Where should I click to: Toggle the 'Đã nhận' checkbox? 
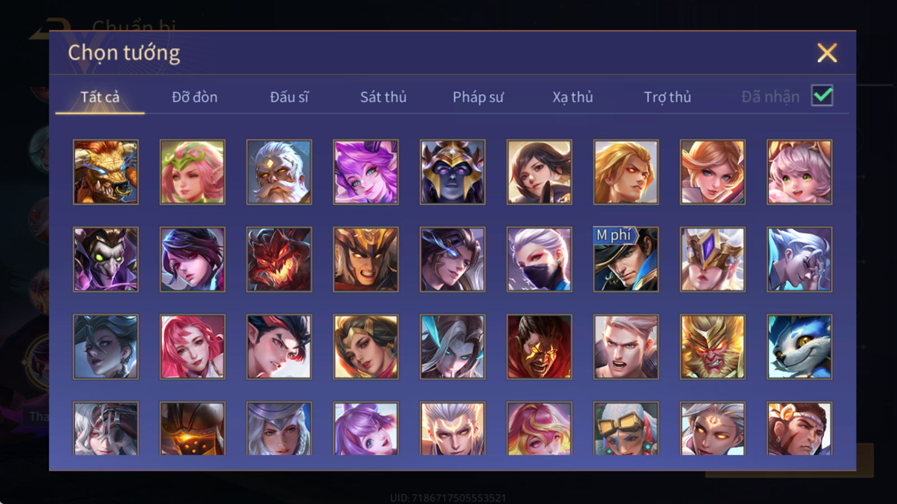pos(822,96)
